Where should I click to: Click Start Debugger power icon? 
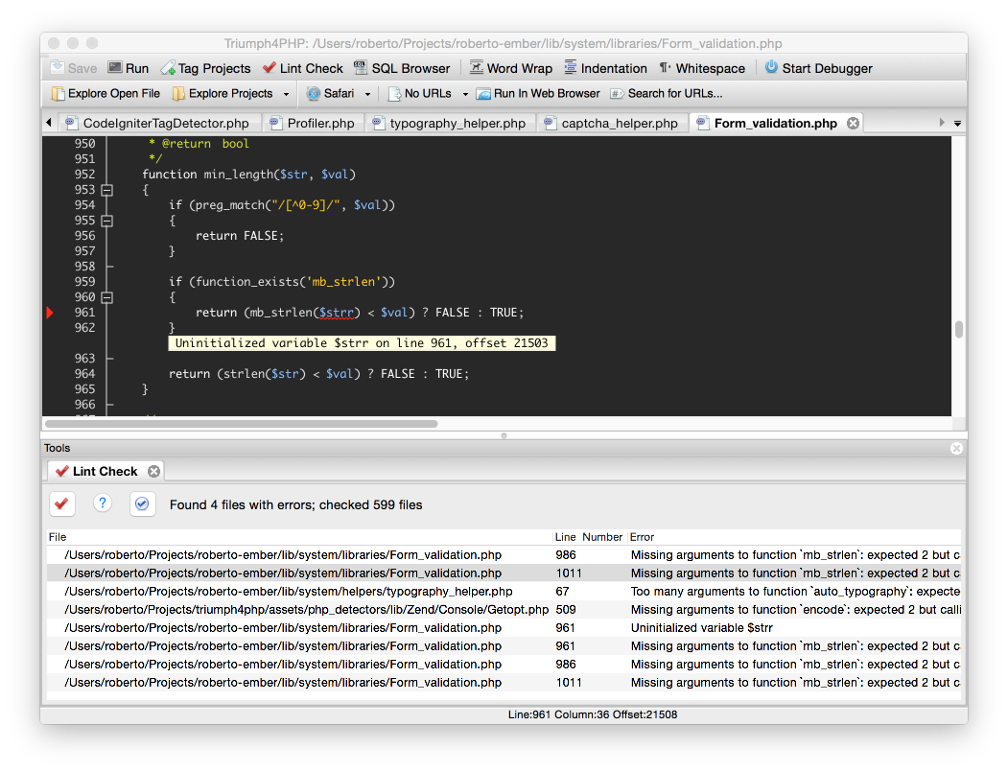(x=771, y=67)
